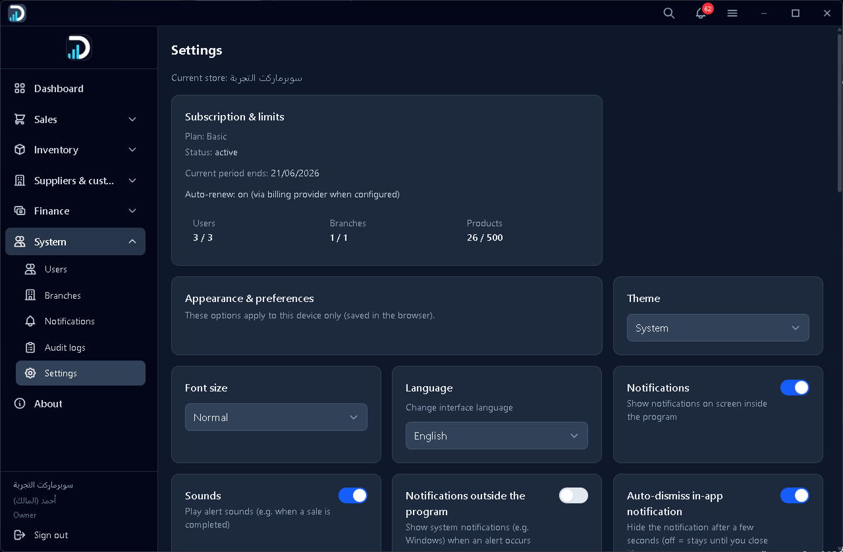
Task: Click the Auto-renew: on line
Action: tap(292, 194)
